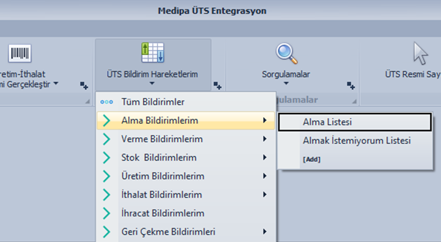
Task: Click the ÜTS Bildirim Hareketlerim button label
Action: (x=152, y=75)
